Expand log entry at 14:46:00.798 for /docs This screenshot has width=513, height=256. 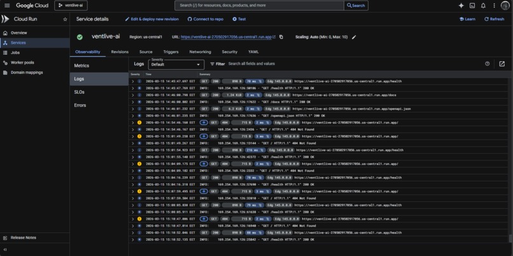(x=133, y=95)
